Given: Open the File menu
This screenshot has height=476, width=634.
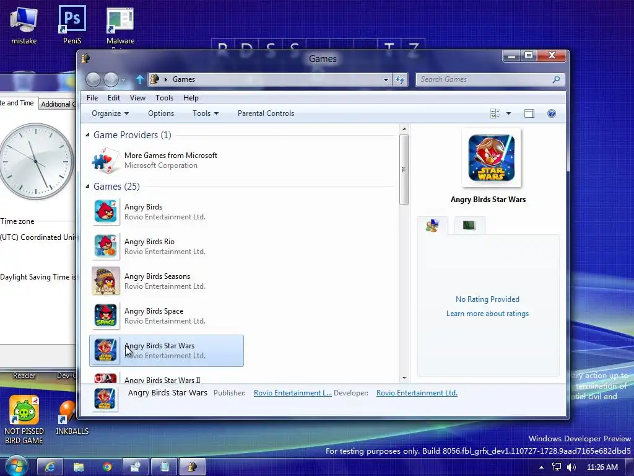Looking at the screenshot, I should pos(92,98).
